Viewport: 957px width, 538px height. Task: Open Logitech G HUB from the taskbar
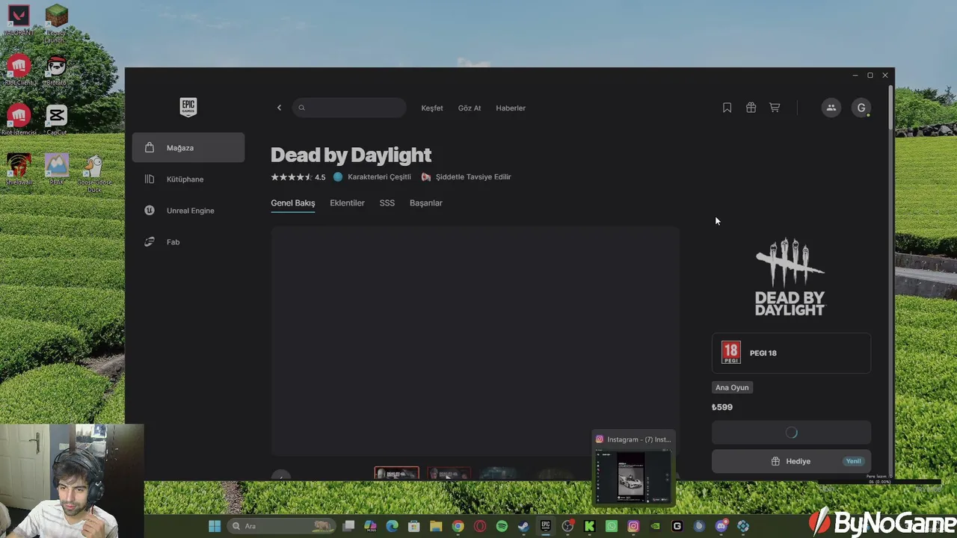click(677, 526)
